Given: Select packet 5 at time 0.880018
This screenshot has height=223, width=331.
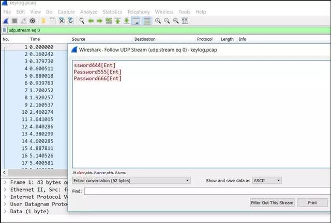Looking at the screenshot, I should tap(36, 76).
